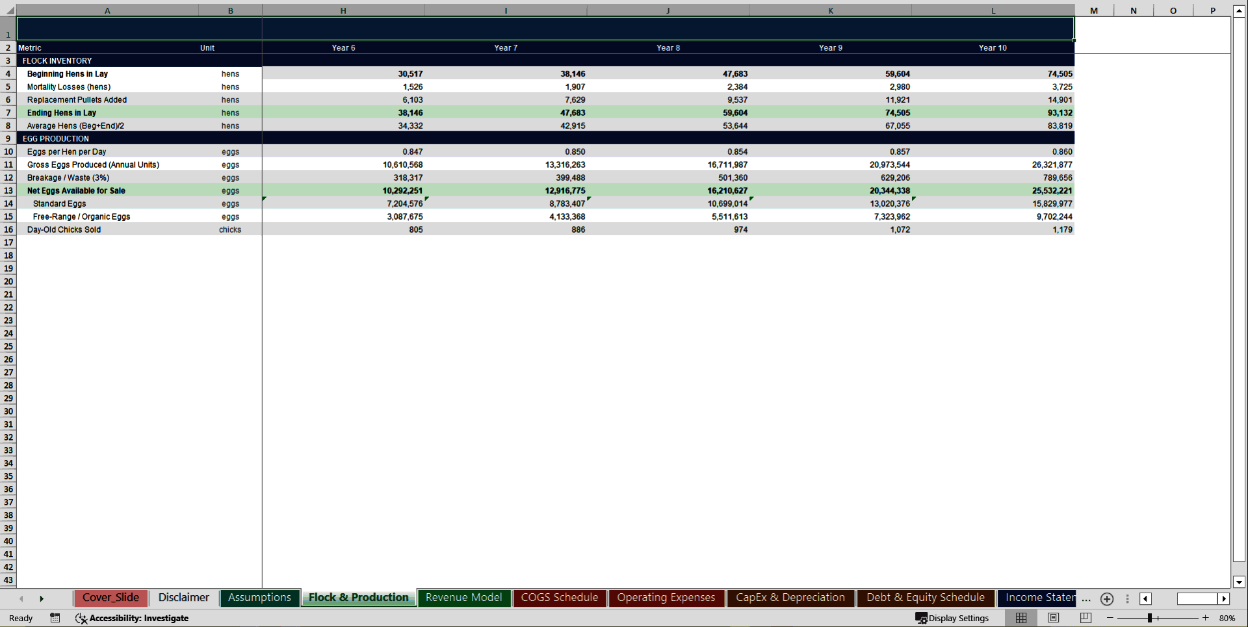Switch to Normal view in the status bar
The width and height of the screenshot is (1248, 627).
pos(1020,618)
